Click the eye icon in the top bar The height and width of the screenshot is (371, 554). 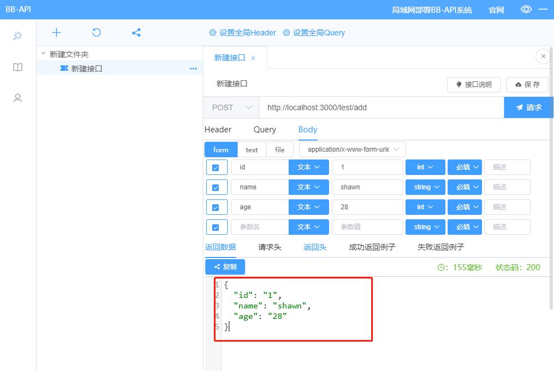click(526, 9)
